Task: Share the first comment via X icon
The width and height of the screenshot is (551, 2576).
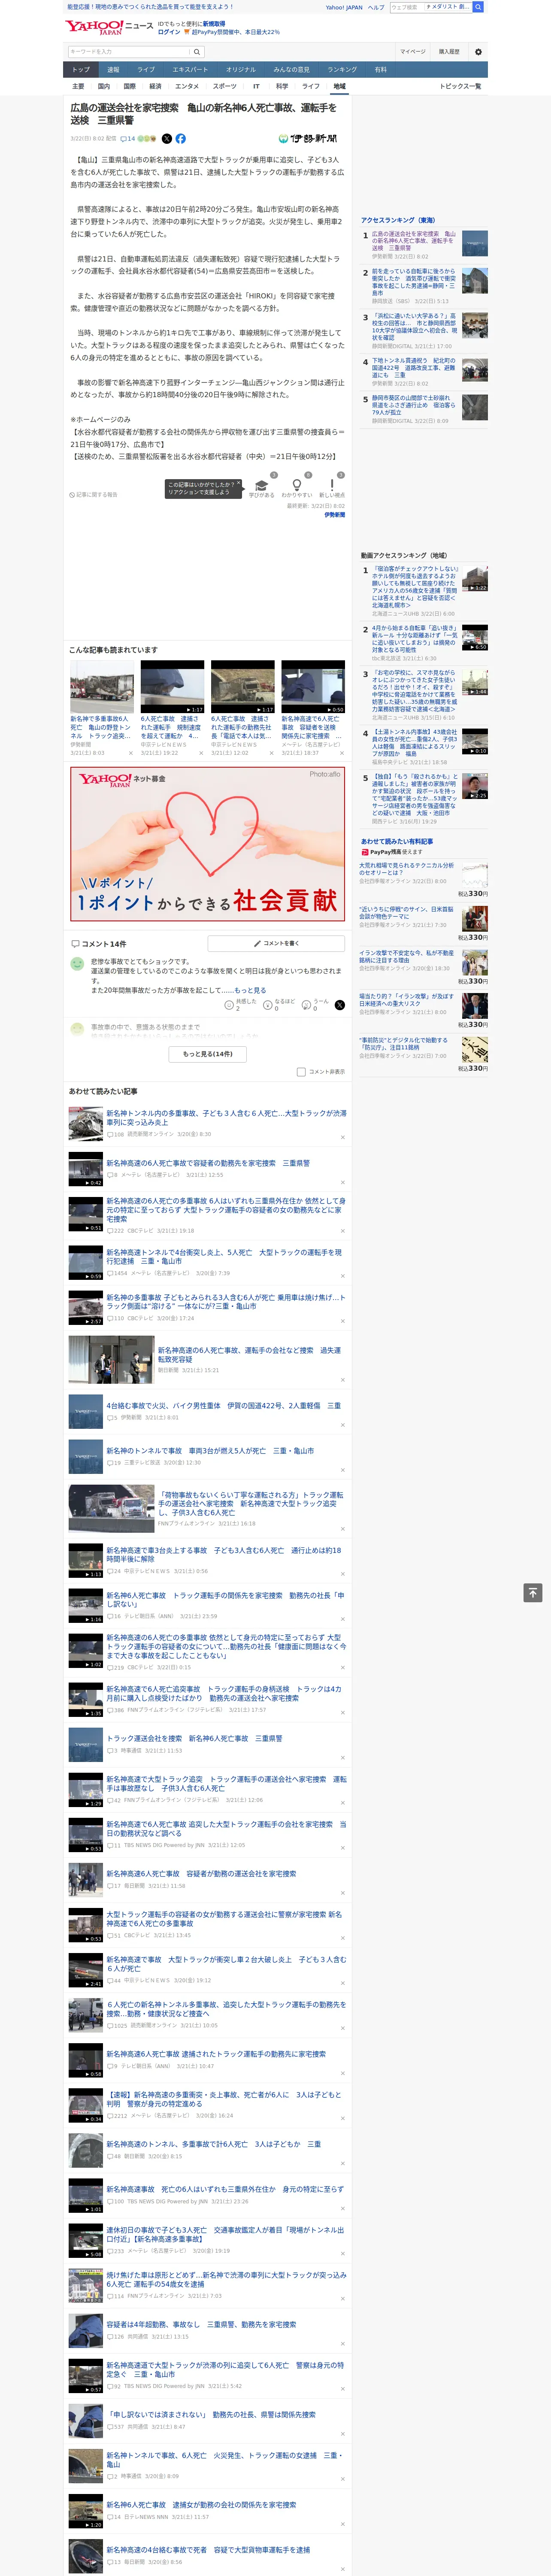Action: tap(340, 1005)
